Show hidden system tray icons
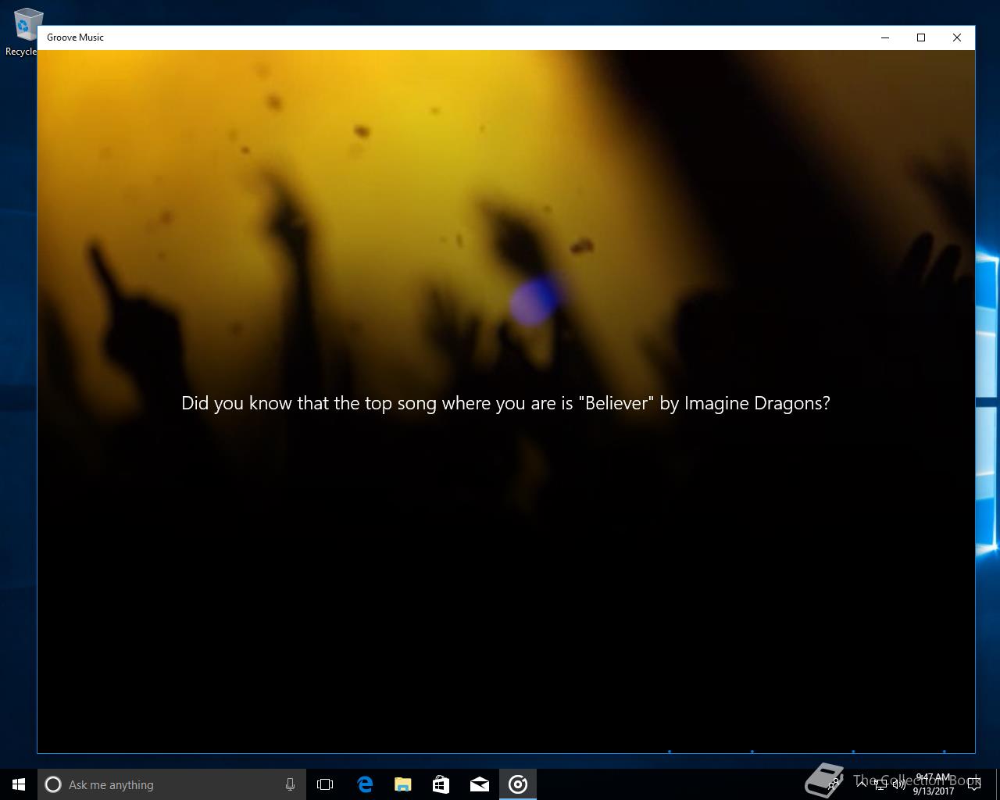 [862, 784]
